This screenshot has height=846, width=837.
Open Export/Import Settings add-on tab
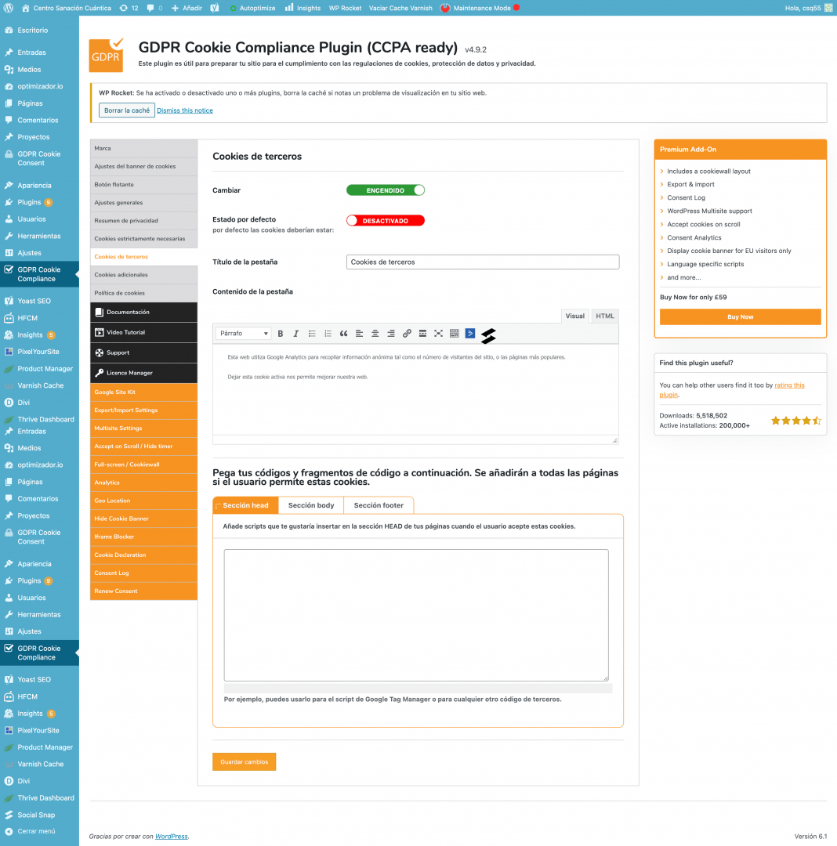tap(143, 410)
